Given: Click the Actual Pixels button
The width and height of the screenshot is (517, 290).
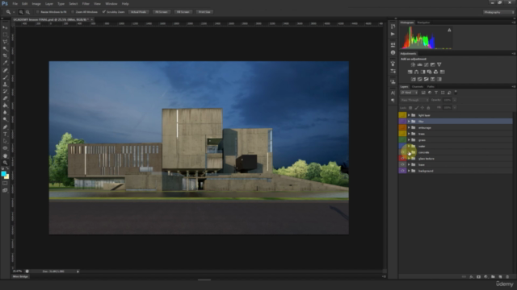Looking at the screenshot, I should point(138,12).
